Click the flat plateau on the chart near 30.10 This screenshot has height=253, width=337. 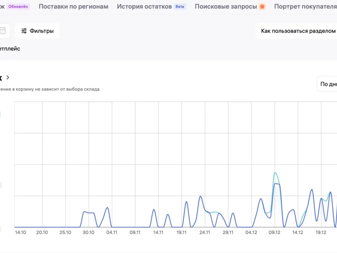point(88,213)
